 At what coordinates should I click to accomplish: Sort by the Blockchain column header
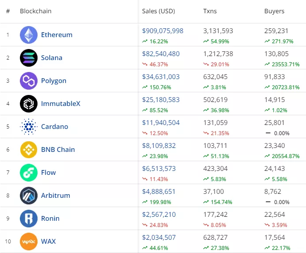pos(36,11)
